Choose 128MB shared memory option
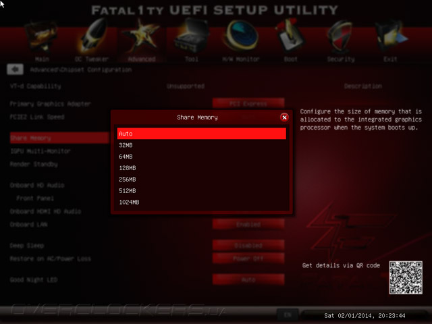Viewport: 432px width, 324px height. [201, 168]
